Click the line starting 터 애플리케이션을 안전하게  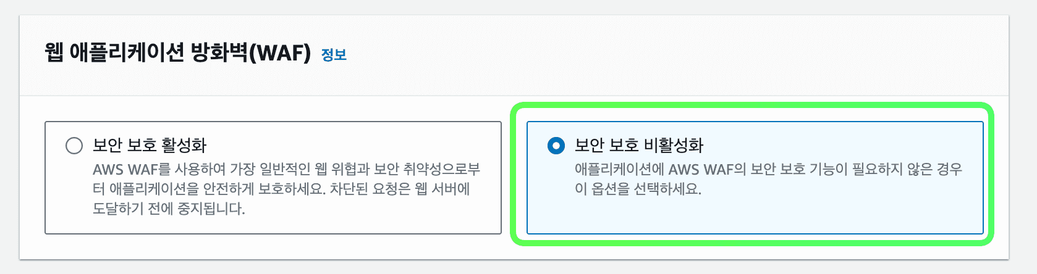point(281,189)
